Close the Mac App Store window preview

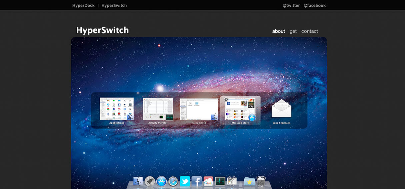click(x=226, y=99)
